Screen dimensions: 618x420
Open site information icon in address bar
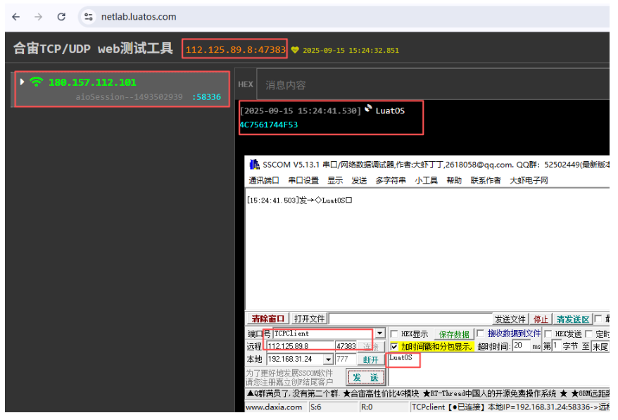88,17
